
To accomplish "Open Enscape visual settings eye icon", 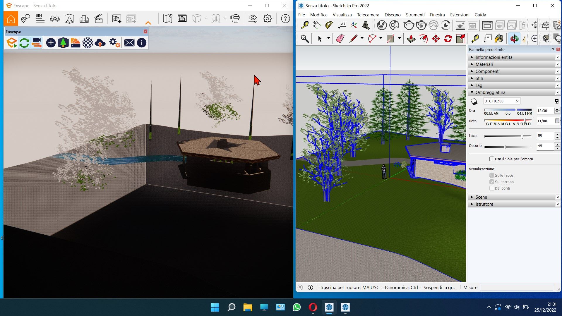I will click(x=252, y=19).
